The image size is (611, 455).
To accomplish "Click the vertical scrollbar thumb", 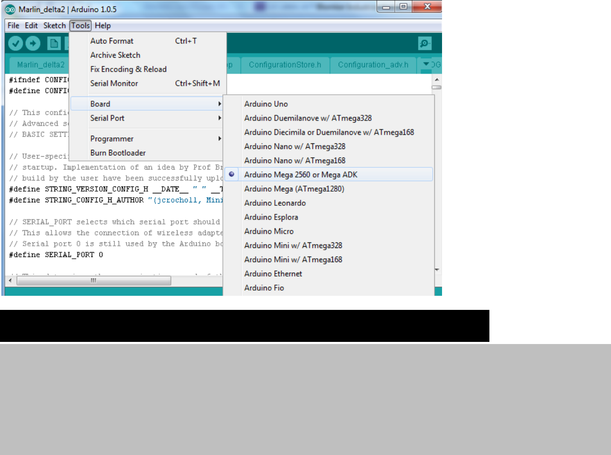I will [x=436, y=87].
